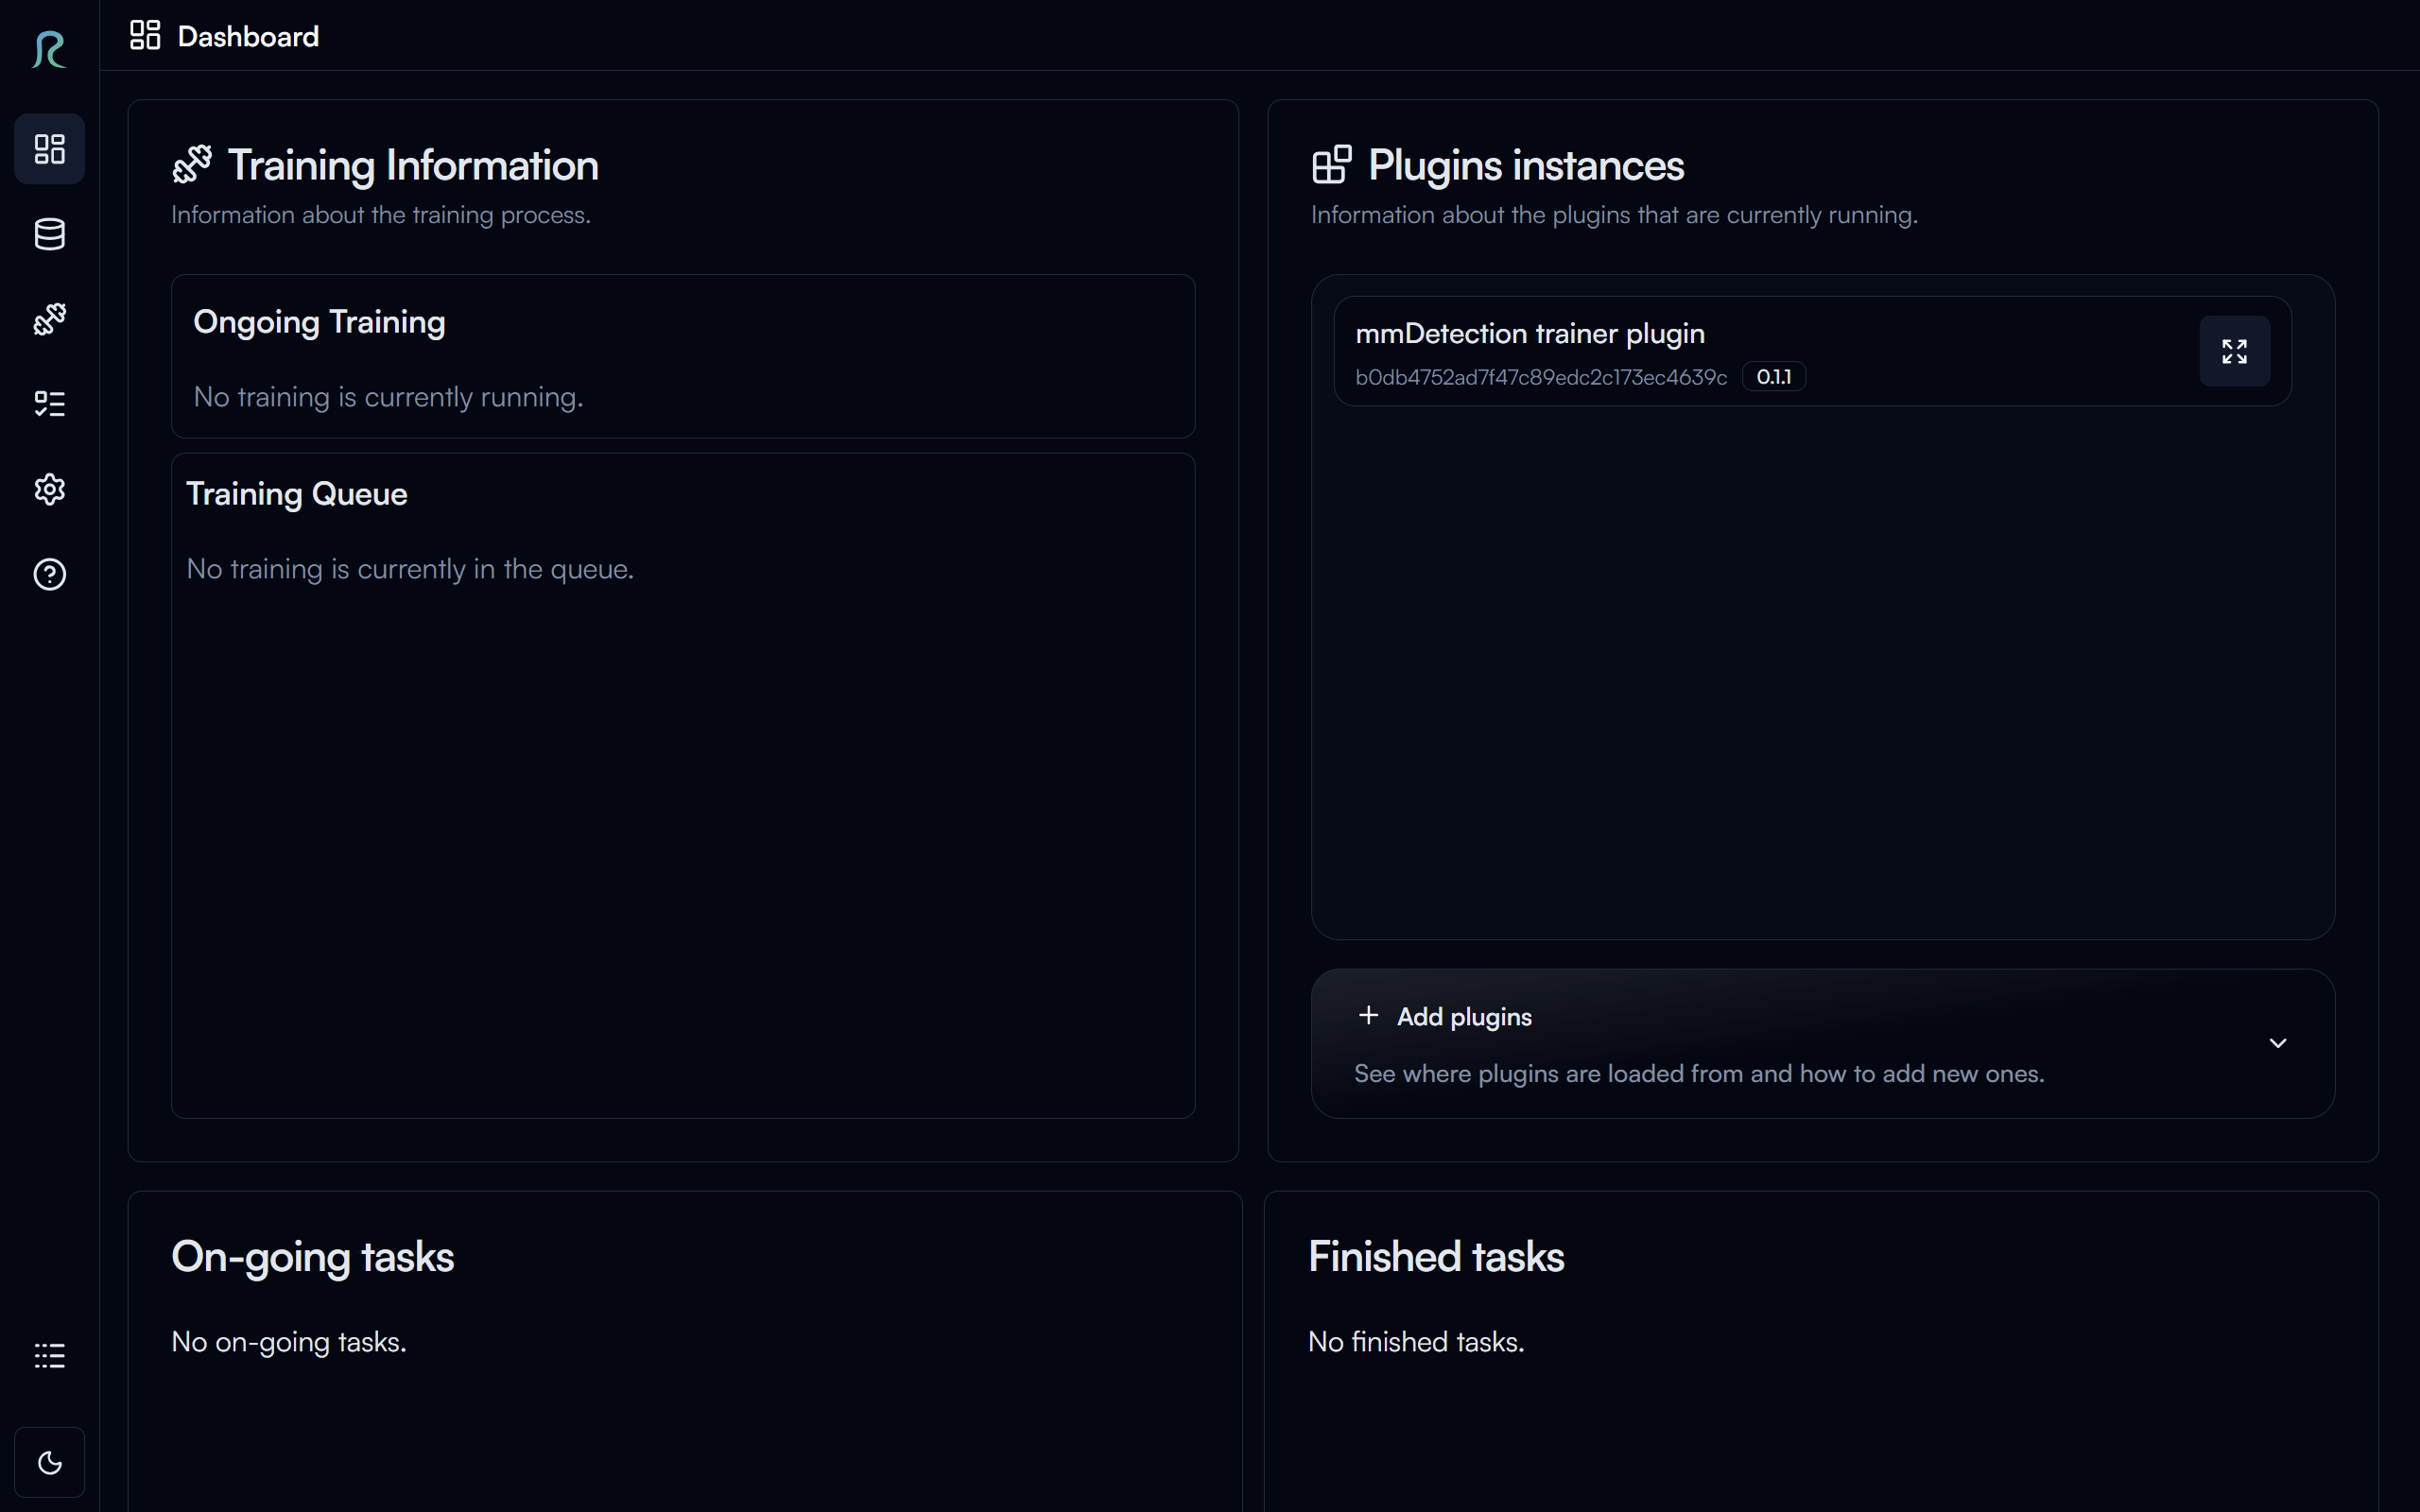
Task: Click the Plugins instances heading
Action: click(x=1526, y=165)
